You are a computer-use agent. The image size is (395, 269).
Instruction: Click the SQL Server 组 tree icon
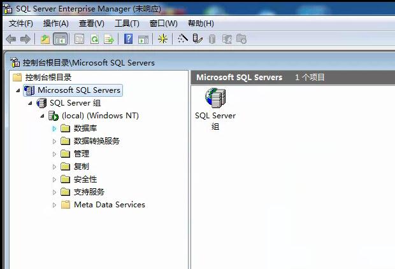pyautogui.click(x=41, y=103)
